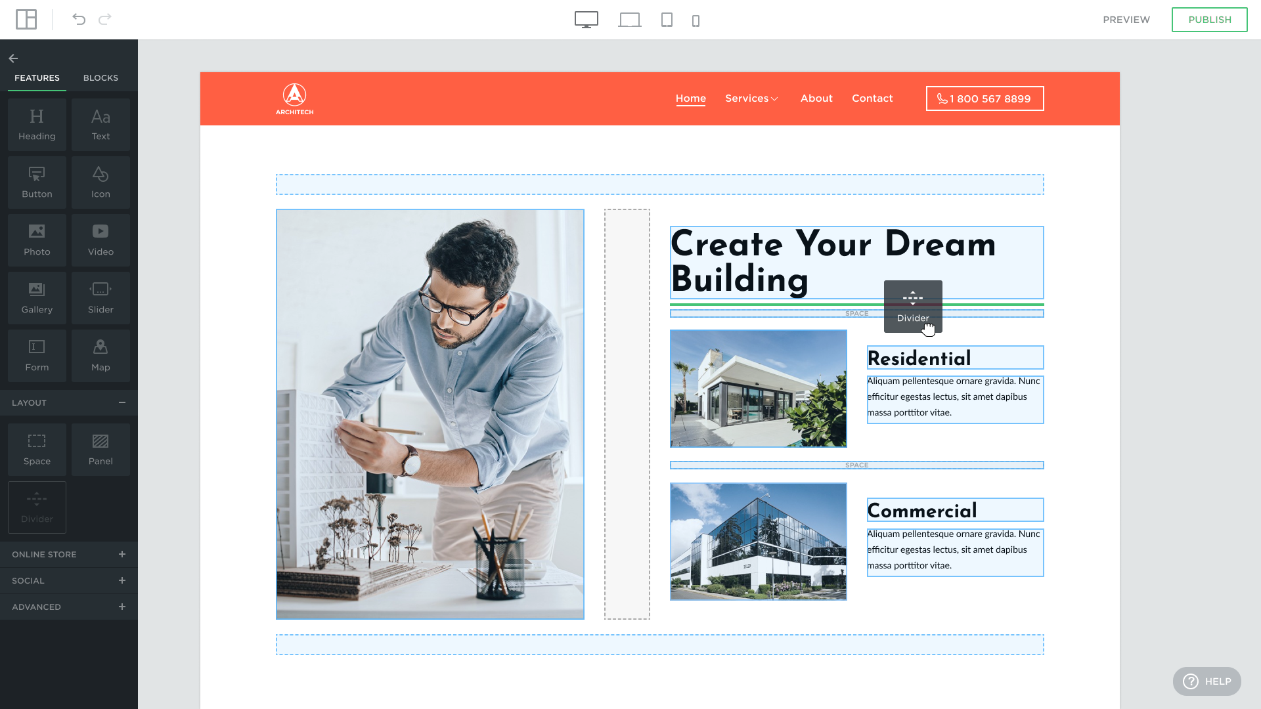Select the Divider layout element in sidebar
This screenshot has width=1261, height=709.
37,507
